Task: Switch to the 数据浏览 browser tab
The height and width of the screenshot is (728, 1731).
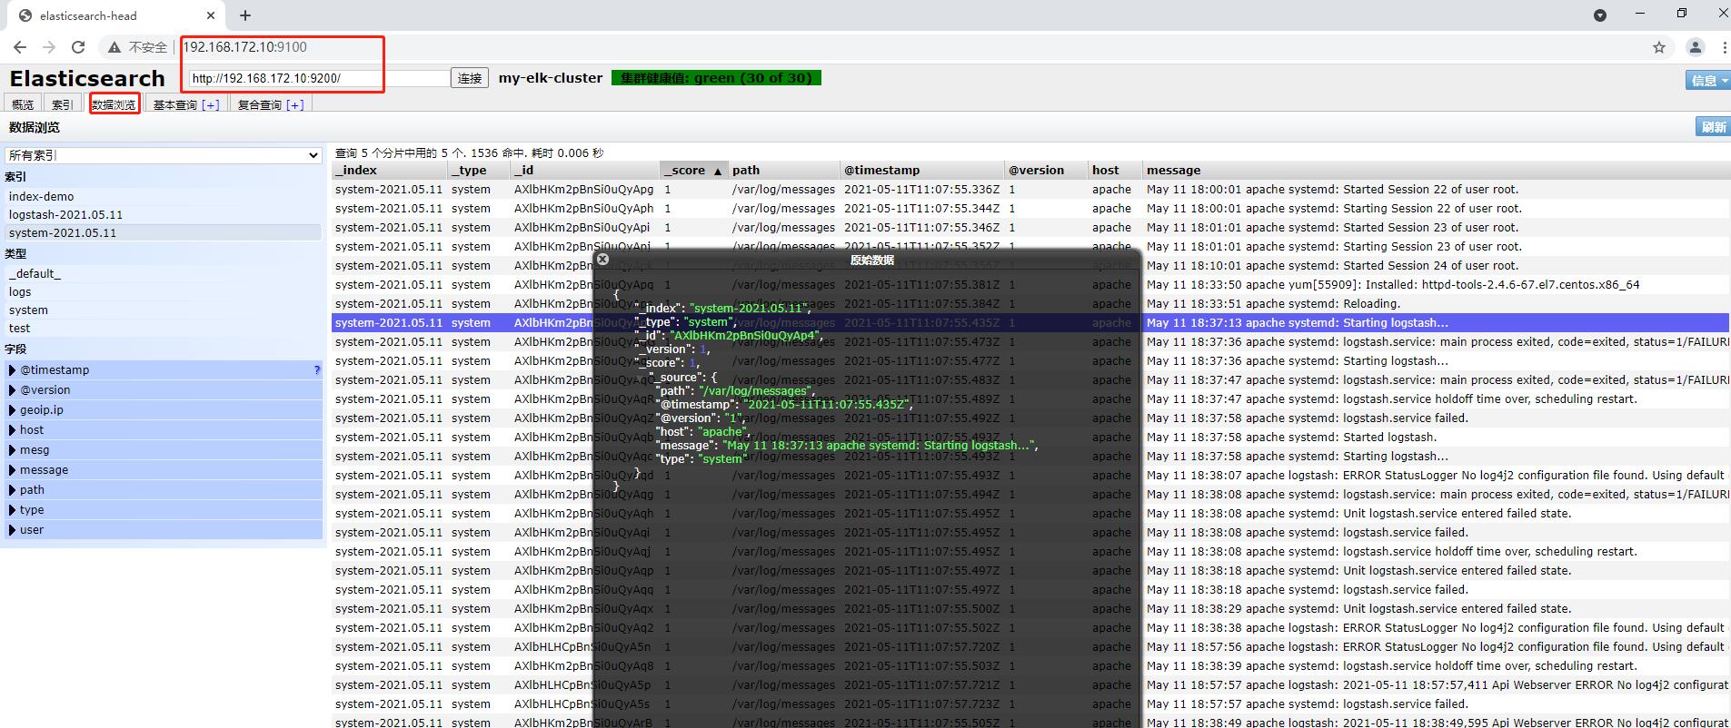Action: click(114, 104)
